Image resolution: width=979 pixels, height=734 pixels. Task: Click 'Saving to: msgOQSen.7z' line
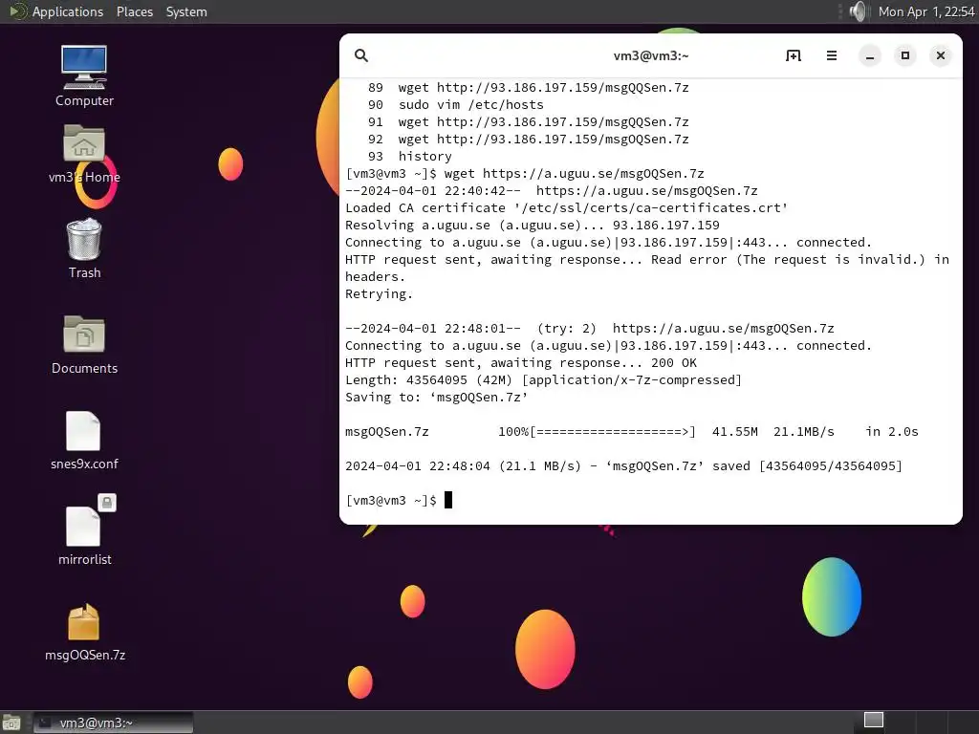point(436,397)
